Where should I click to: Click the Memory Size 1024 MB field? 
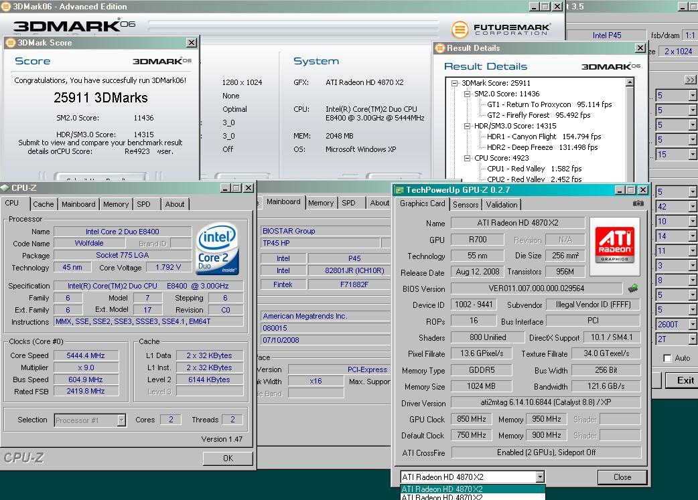481,386
